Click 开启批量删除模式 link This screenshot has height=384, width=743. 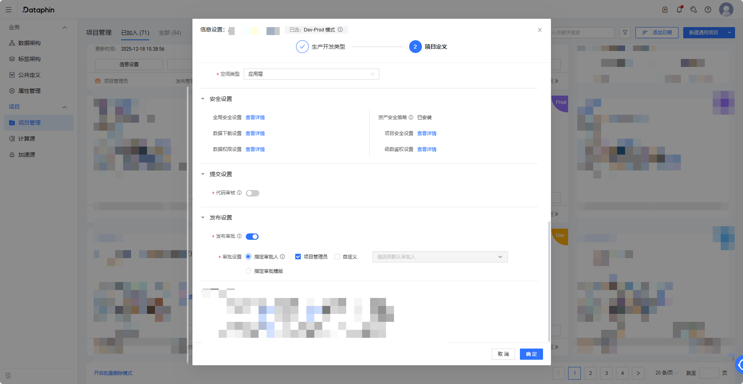(113, 373)
